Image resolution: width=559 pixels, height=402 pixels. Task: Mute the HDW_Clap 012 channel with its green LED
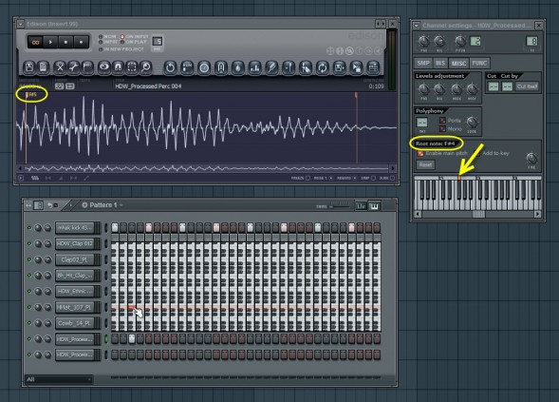pos(29,243)
